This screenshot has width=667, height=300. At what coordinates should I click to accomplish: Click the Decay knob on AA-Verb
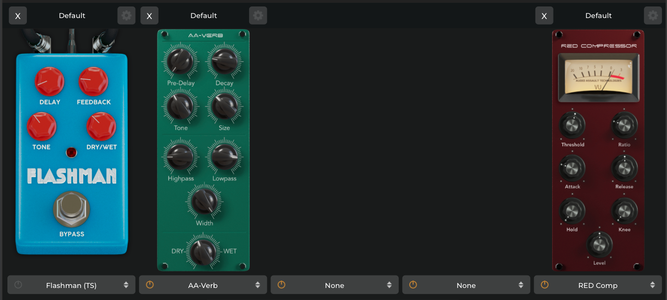tap(224, 62)
